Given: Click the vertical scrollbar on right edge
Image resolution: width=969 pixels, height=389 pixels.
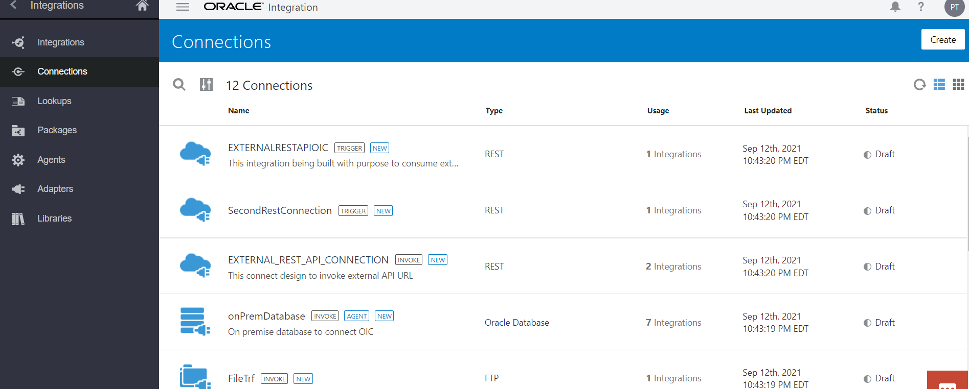Looking at the screenshot, I should (x=967, y=194).
